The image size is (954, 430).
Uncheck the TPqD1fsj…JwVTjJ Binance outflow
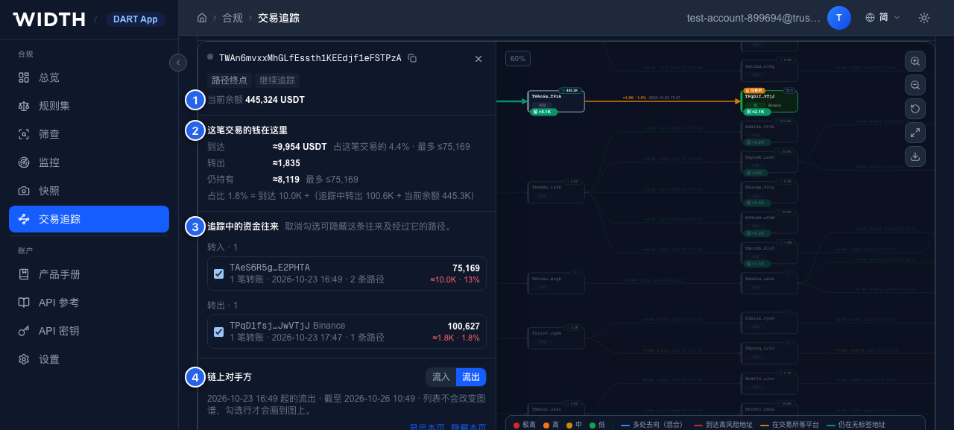pos(218,332)
